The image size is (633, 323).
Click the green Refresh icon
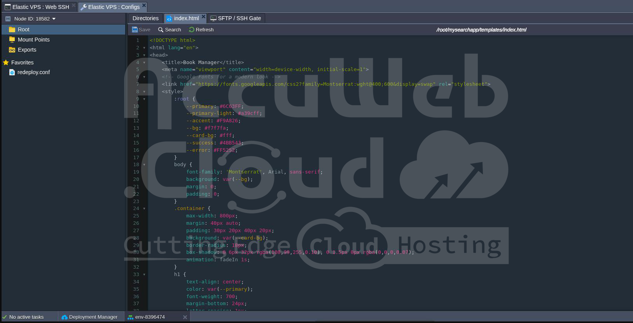[192, 30]
